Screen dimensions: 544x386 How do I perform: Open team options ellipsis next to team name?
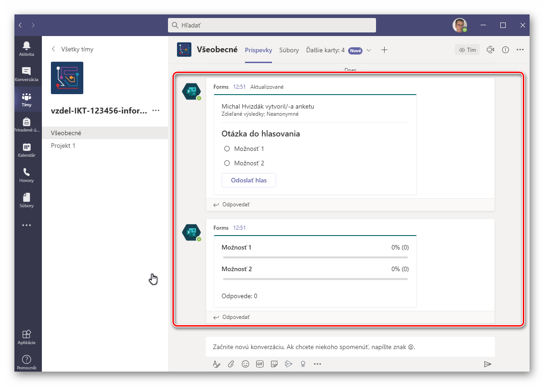[x=156, y=110]
